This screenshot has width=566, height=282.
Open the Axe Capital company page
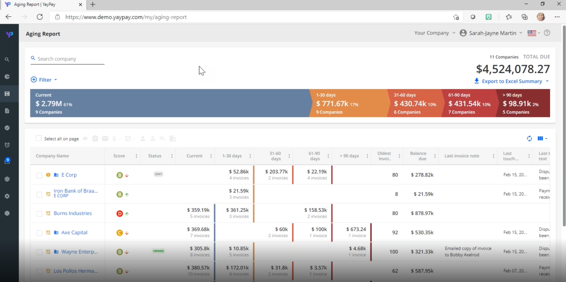point(74,232)
